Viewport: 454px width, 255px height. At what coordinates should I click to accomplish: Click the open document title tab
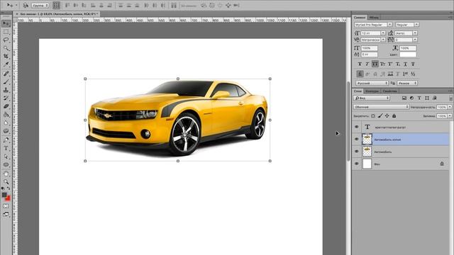point(57,14)
